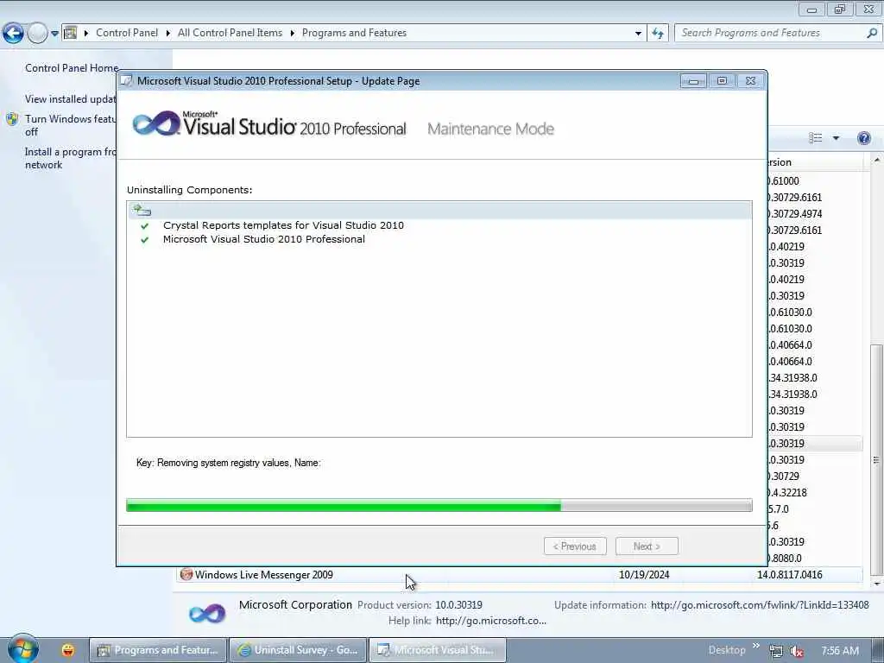Open View installed updates link

click(x=71, y=99)
